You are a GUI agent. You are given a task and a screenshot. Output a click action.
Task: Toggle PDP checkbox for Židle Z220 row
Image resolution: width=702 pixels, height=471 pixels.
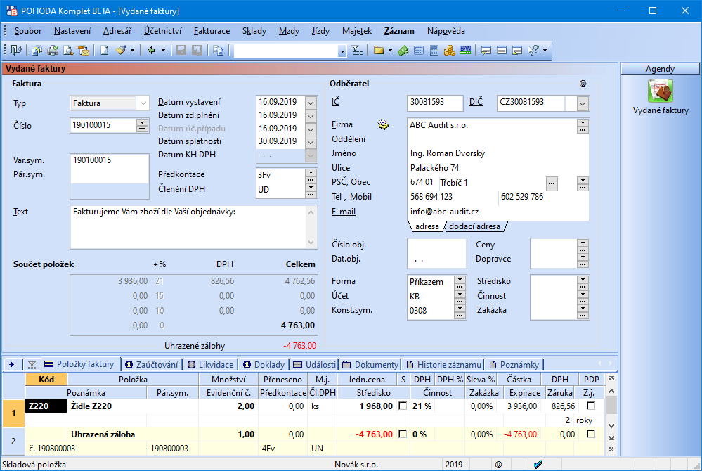coord(591,406)
